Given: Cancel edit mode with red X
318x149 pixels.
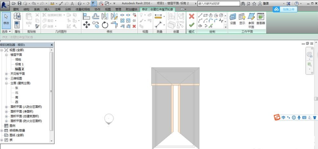Looking at the screenshot, I should [x=192, y=16].
